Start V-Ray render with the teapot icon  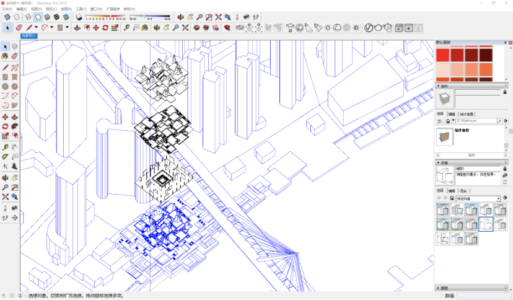tap(378, 28)
